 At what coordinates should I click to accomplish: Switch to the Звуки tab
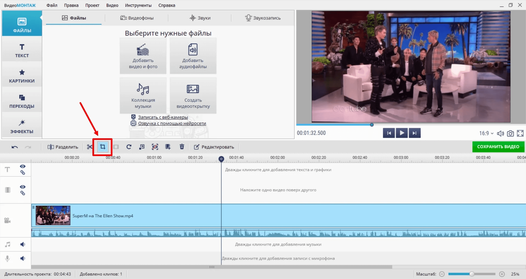point(200,18)
